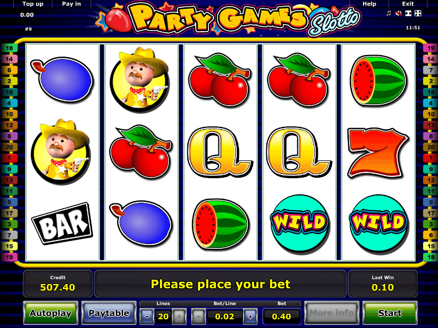Click the Pay in option

click(x=71, y=4)
